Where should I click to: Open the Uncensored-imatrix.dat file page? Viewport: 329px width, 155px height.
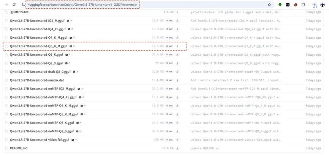[x=37, y=80]
